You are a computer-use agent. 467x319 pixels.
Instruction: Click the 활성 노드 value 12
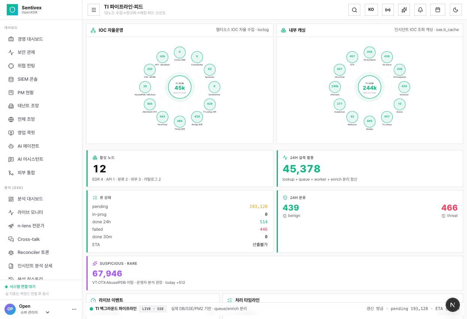[x=99, y=169]
